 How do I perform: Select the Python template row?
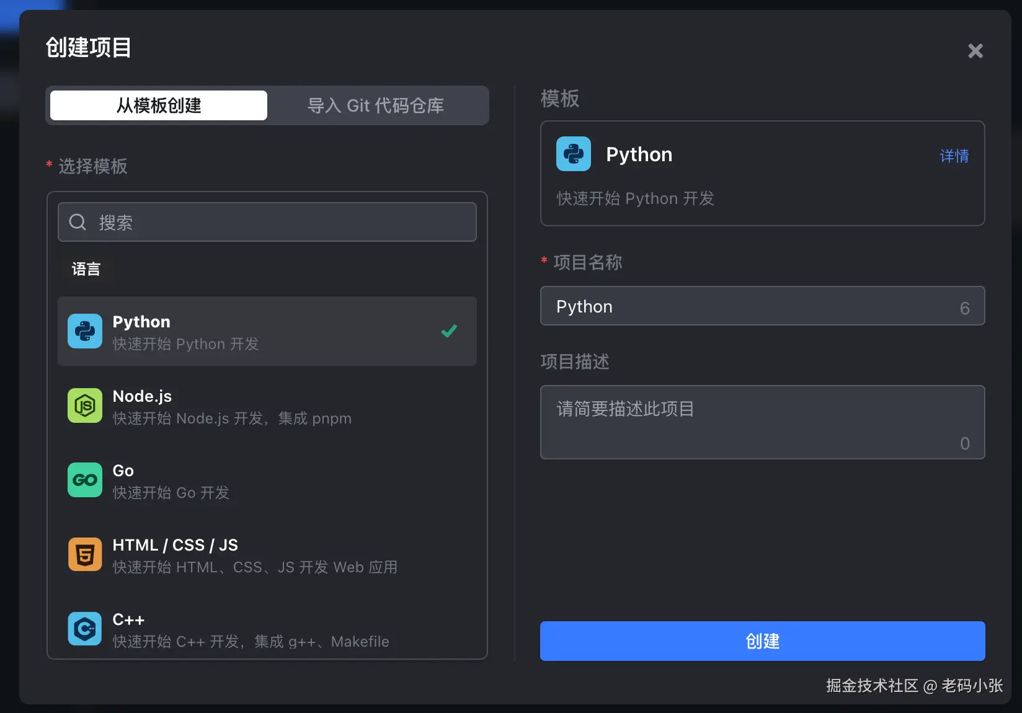pyautogui.click(x=267, y=331)
